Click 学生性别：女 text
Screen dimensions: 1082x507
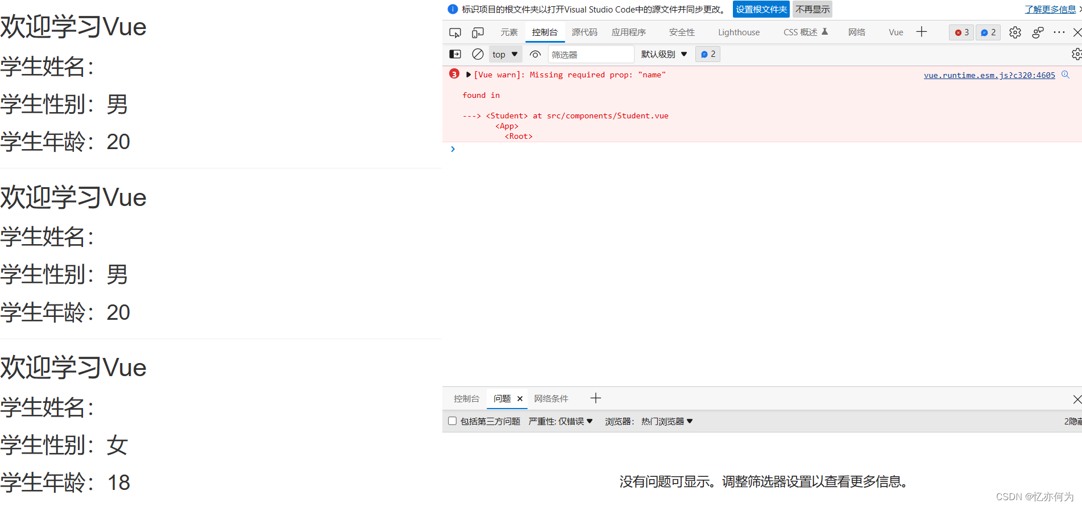tap(64, 445)
